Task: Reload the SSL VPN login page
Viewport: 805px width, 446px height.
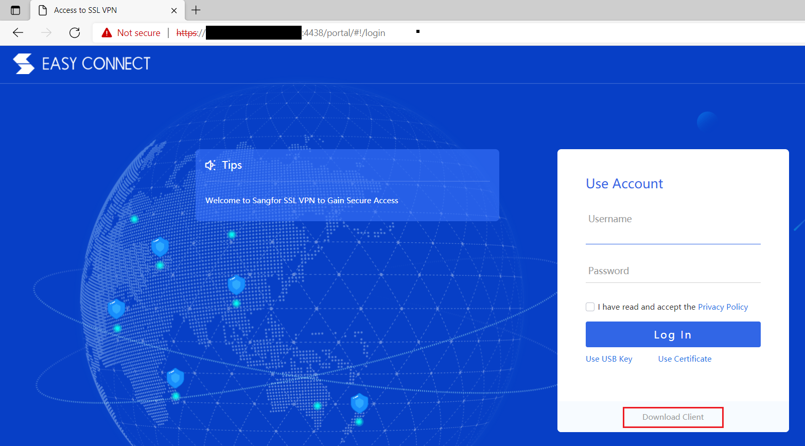Action: [74, 32]
